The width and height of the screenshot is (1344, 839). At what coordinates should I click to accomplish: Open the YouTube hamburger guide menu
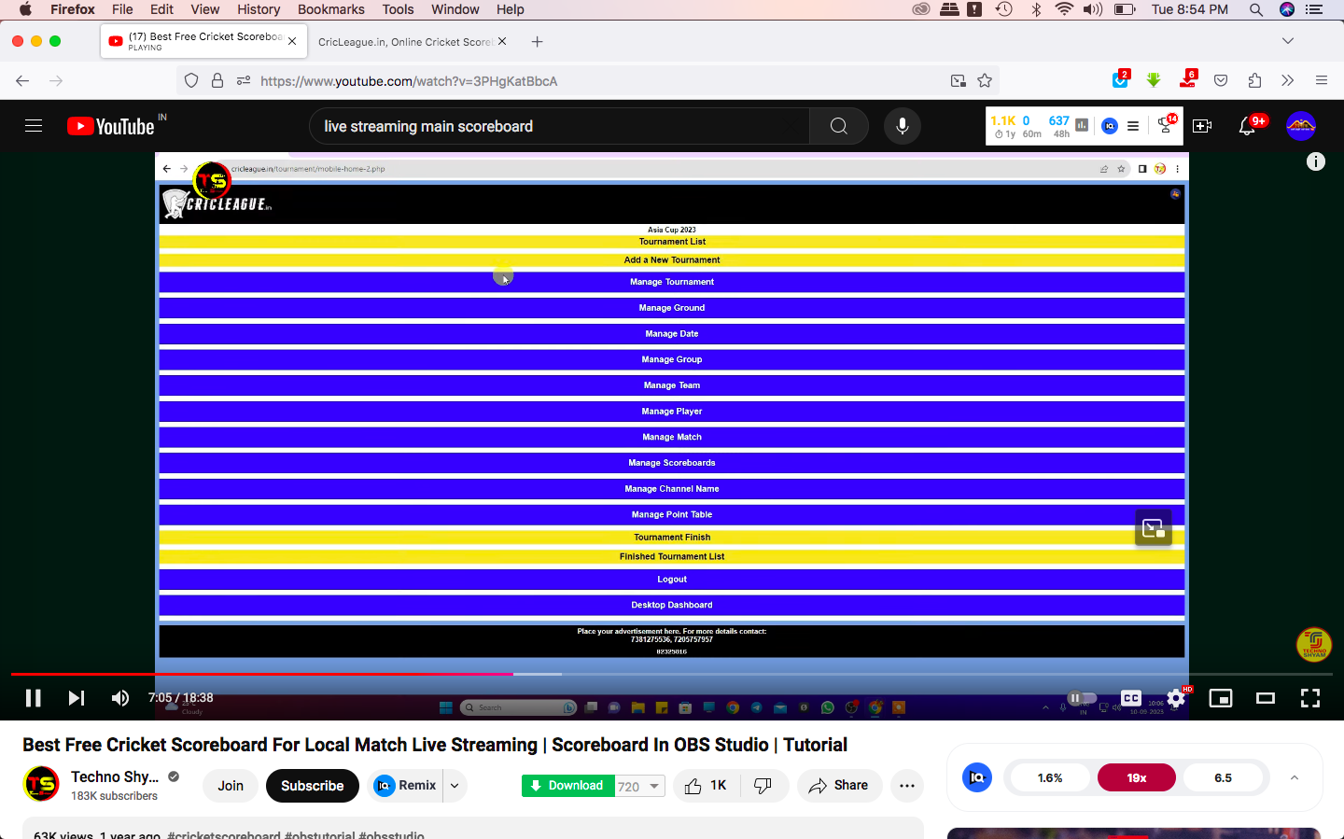(34, 126)
